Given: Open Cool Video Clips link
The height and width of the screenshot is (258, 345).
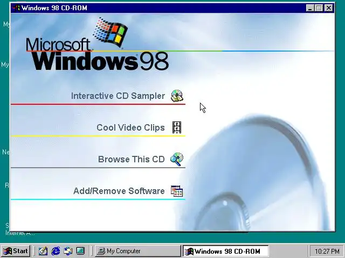Looking at the screenshot, I should pyautogui.click(x=130, y=127).
